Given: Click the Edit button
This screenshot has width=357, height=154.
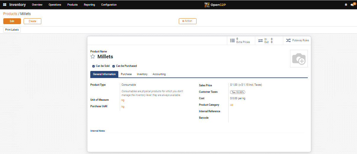Looking at the screenshot, I should (12, 21).
